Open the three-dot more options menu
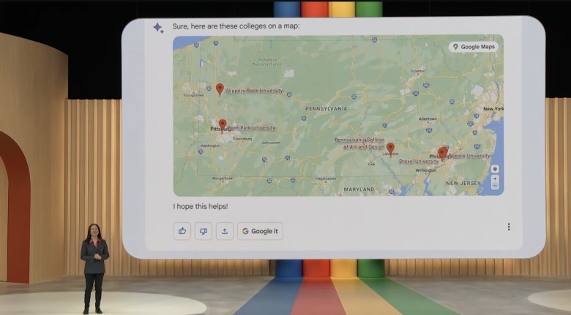The width and height of the screenshot is (571, 315). point(509,227)
